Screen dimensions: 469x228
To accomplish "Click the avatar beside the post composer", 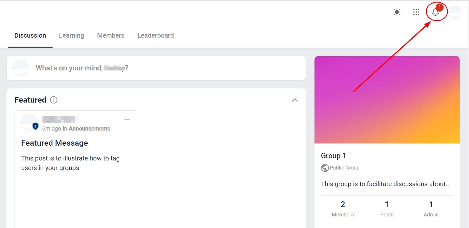I will click(x=21, y=68).
